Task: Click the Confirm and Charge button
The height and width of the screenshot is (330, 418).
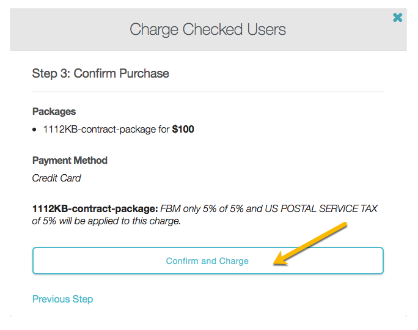Action: pos(207,261)
